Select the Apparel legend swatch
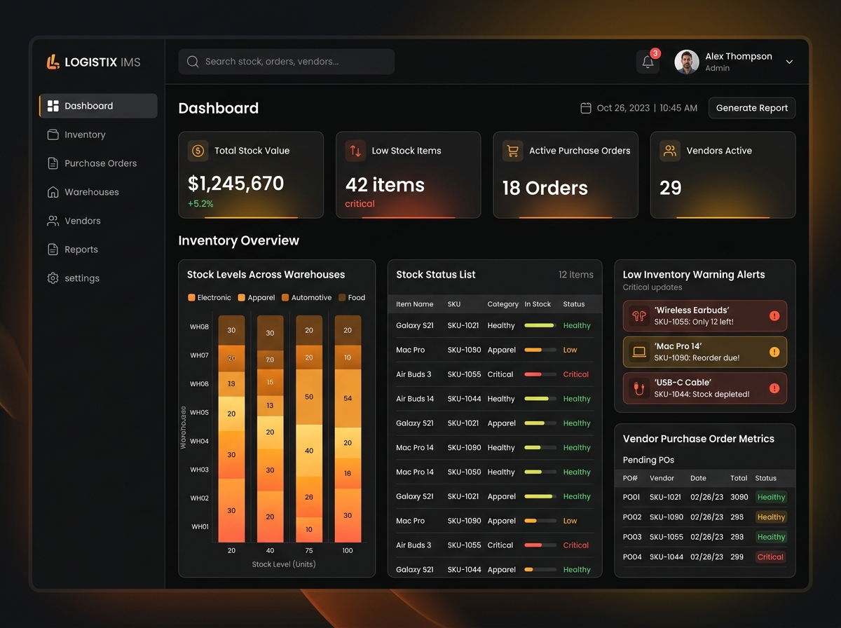841x628 pixels. 242,298
